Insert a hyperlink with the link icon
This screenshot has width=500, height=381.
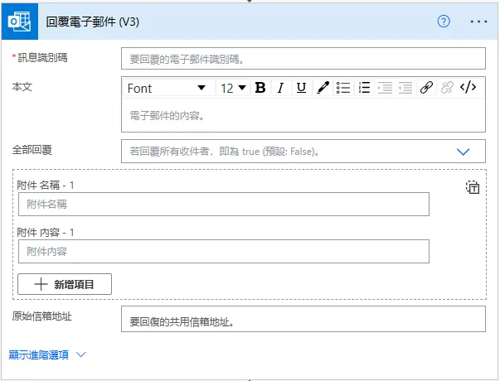(x=426, y=87)
